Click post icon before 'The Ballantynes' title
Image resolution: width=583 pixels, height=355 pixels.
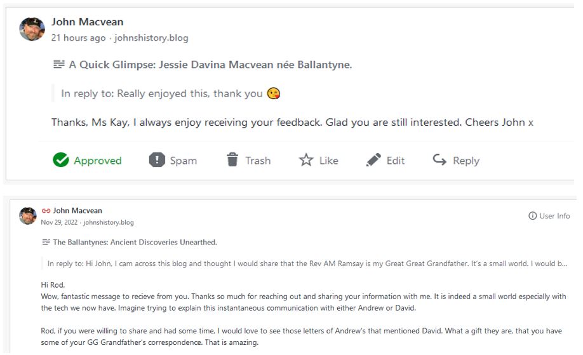pyautogui.click(x=46, y=243)
